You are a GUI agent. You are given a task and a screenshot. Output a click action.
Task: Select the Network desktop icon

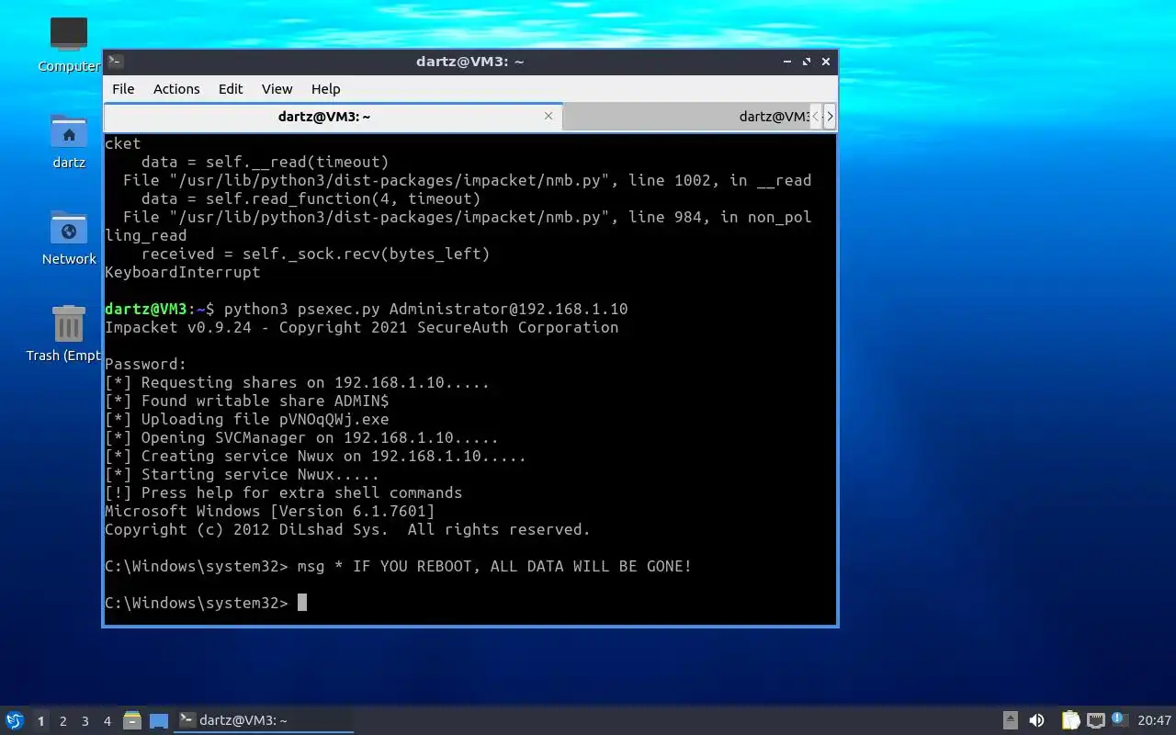pos(69,238)
